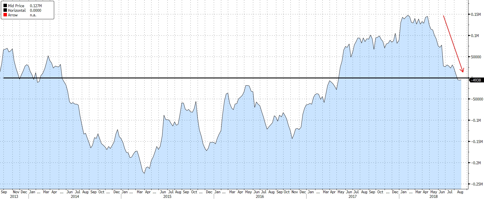Click the 0.127M legend value
The height and width of the screenshot is (199, 484).
click(36, 6)
